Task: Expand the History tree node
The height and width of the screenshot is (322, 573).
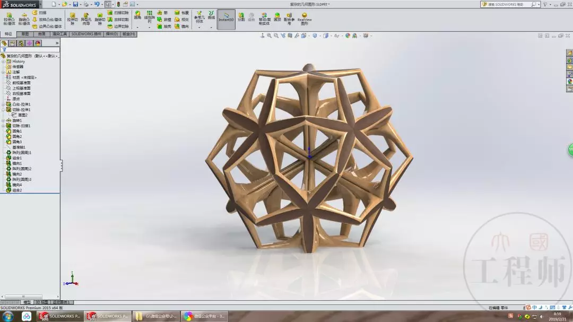Action: 3,62
